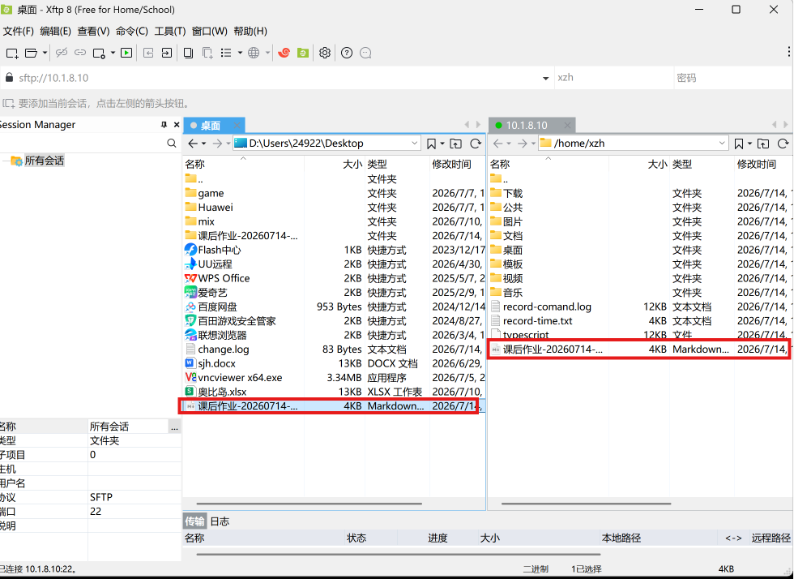Close the 10.1.8.10 tab
The height and width of the screenshot is (579, 794).
(567, 125)
